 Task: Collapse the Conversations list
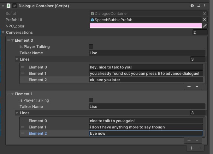(x=3, y=33)
